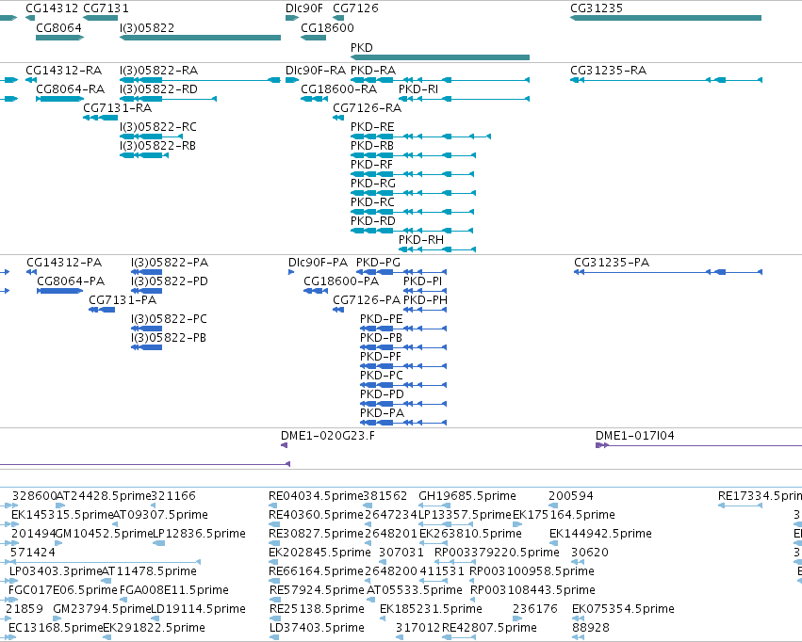Click protein PKD-PC label

tap(382, 375)
